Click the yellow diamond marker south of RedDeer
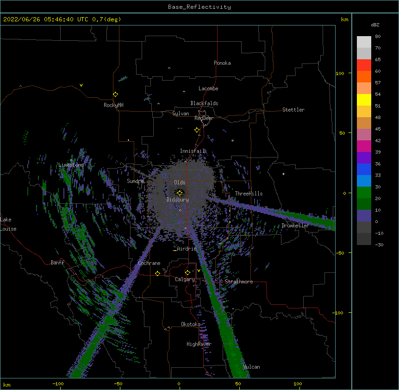This screenshot has height=390, width=399. [197, 130]
